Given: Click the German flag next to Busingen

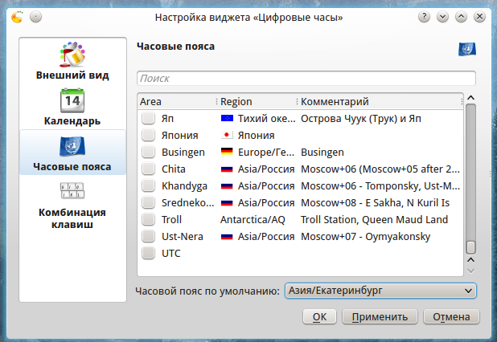Looking at the screenshot, I should coord(226,152).
